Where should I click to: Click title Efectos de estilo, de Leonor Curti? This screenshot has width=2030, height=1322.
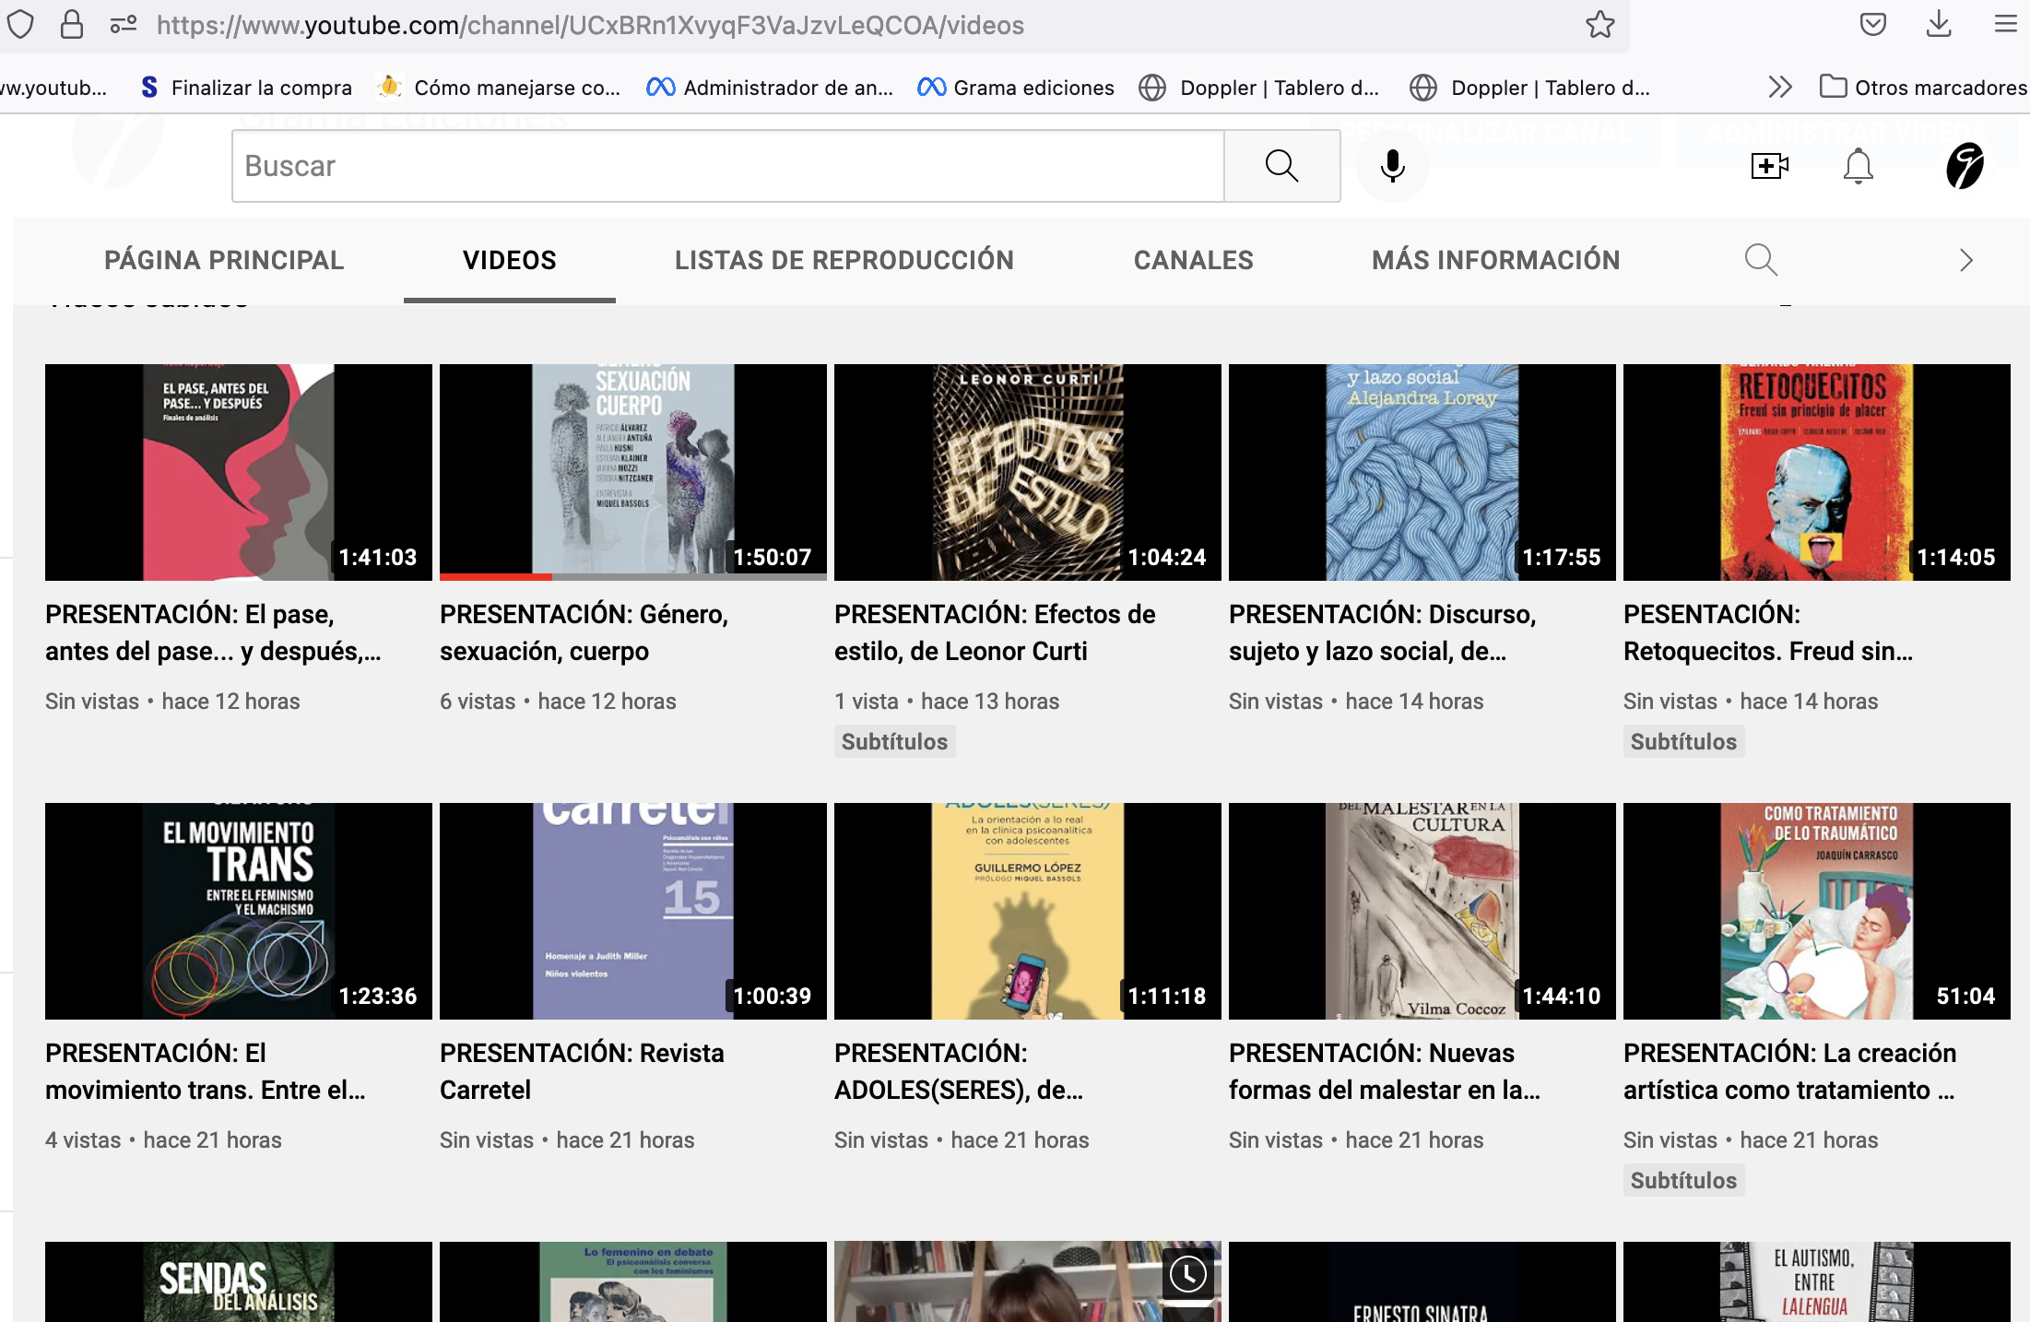[995, 632]
